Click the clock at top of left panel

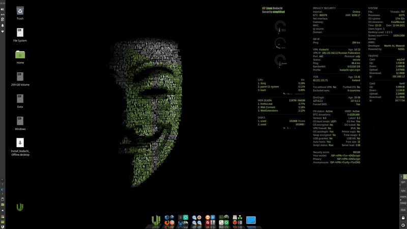pos(3,4)
